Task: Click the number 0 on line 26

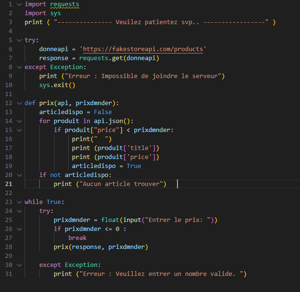Action: click(117, 229)
